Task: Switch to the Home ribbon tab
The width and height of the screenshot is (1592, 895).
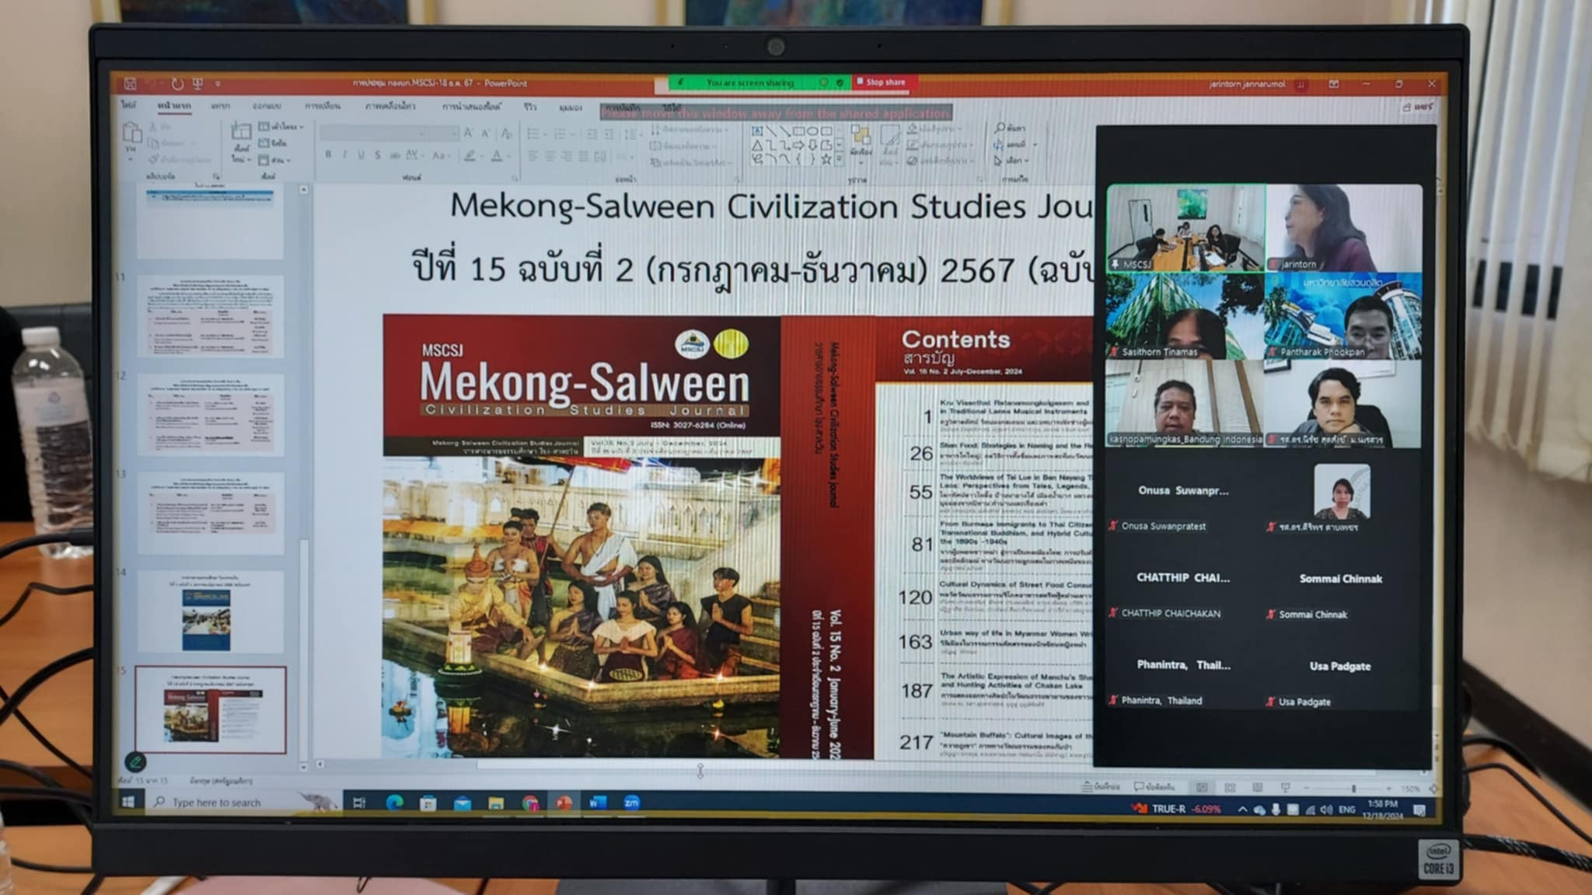Action: (173, 105)
